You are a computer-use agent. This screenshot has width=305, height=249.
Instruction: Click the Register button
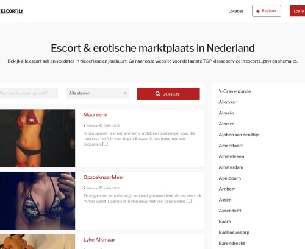[267, 11]
